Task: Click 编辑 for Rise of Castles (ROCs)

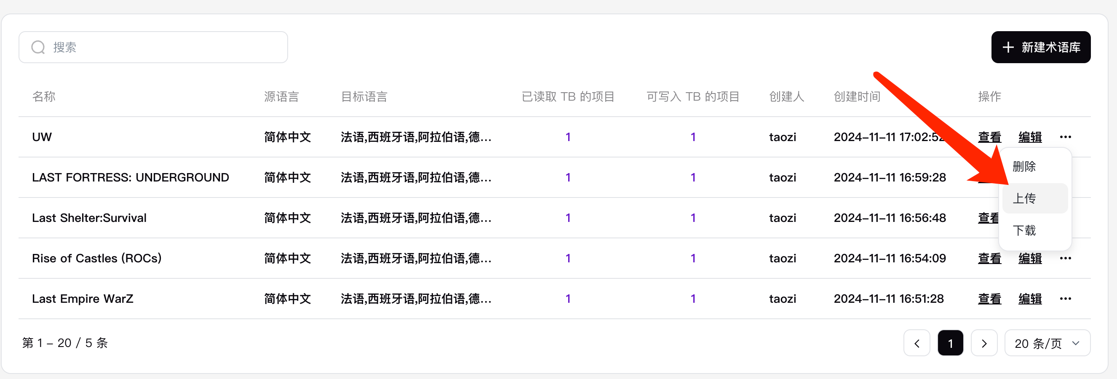Action: click(1030, 259)
